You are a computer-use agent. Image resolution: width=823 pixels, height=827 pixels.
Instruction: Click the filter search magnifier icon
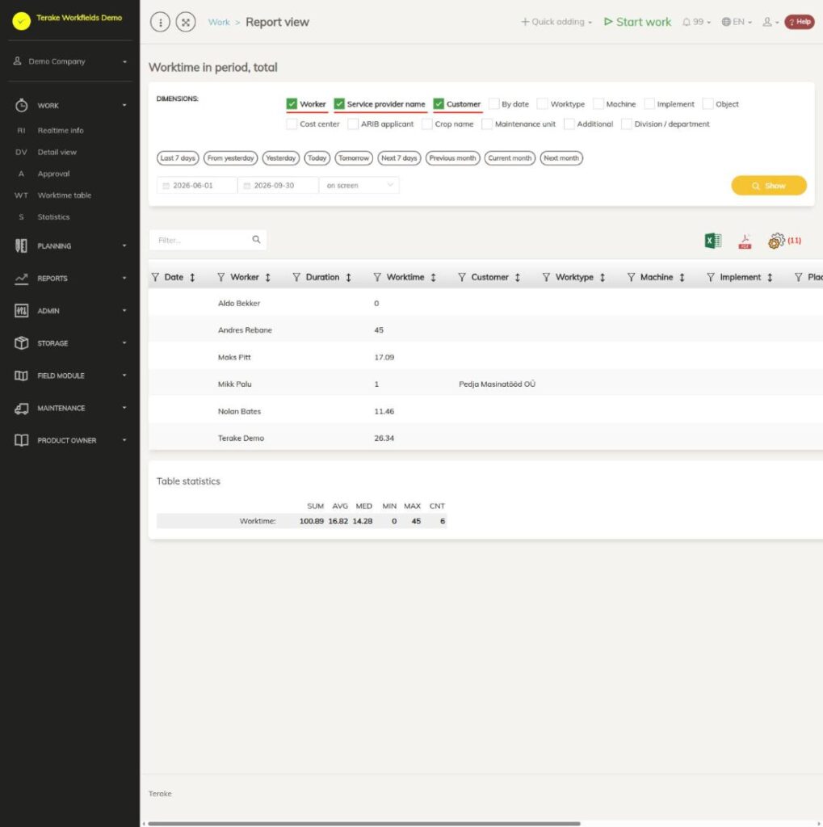[x=256, y=239]
